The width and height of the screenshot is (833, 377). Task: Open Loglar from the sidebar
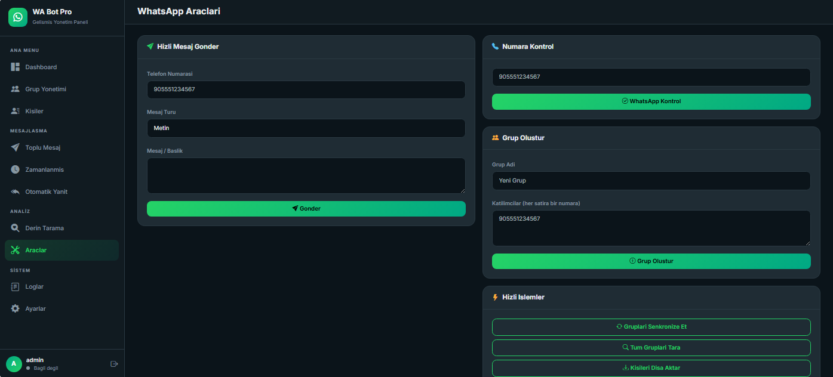pos(34,286)
